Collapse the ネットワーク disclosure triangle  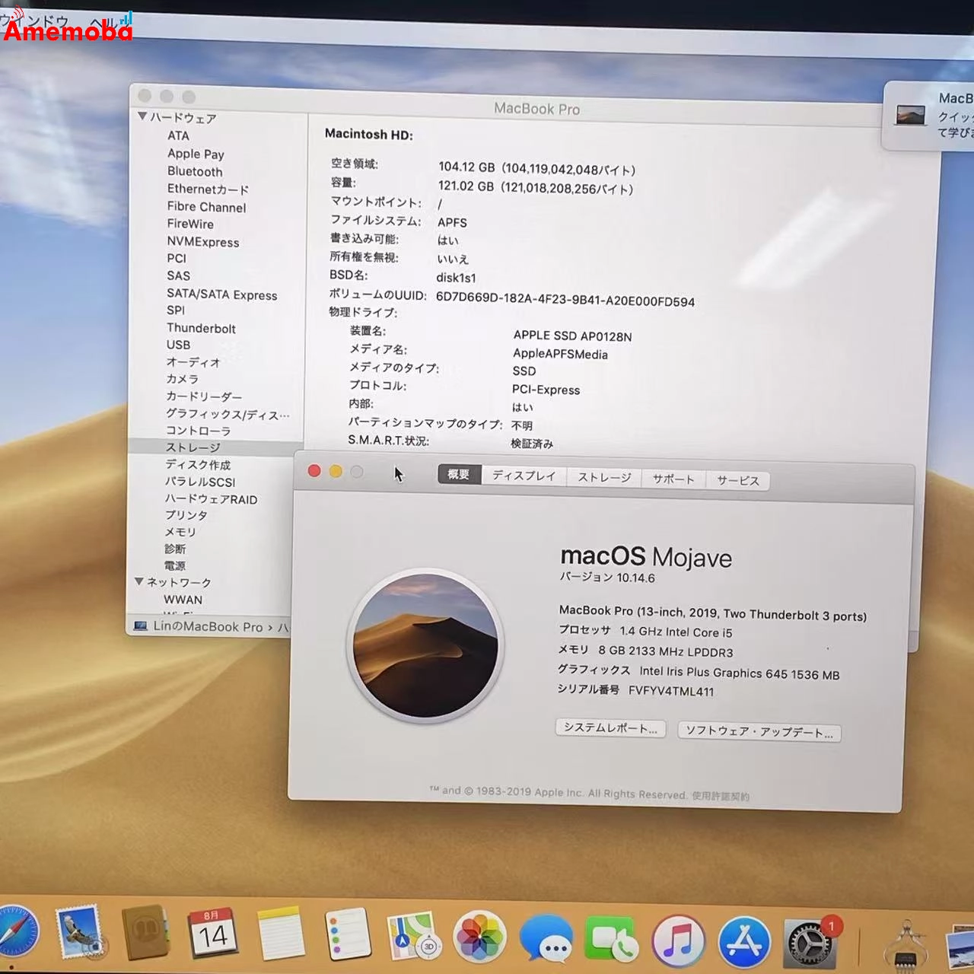tap(141, 582)
